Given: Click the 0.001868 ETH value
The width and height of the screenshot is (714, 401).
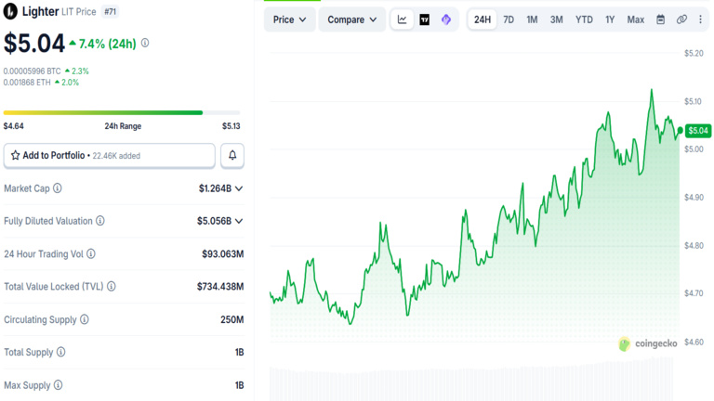Looking at the screenshot, I should point(27,83).
